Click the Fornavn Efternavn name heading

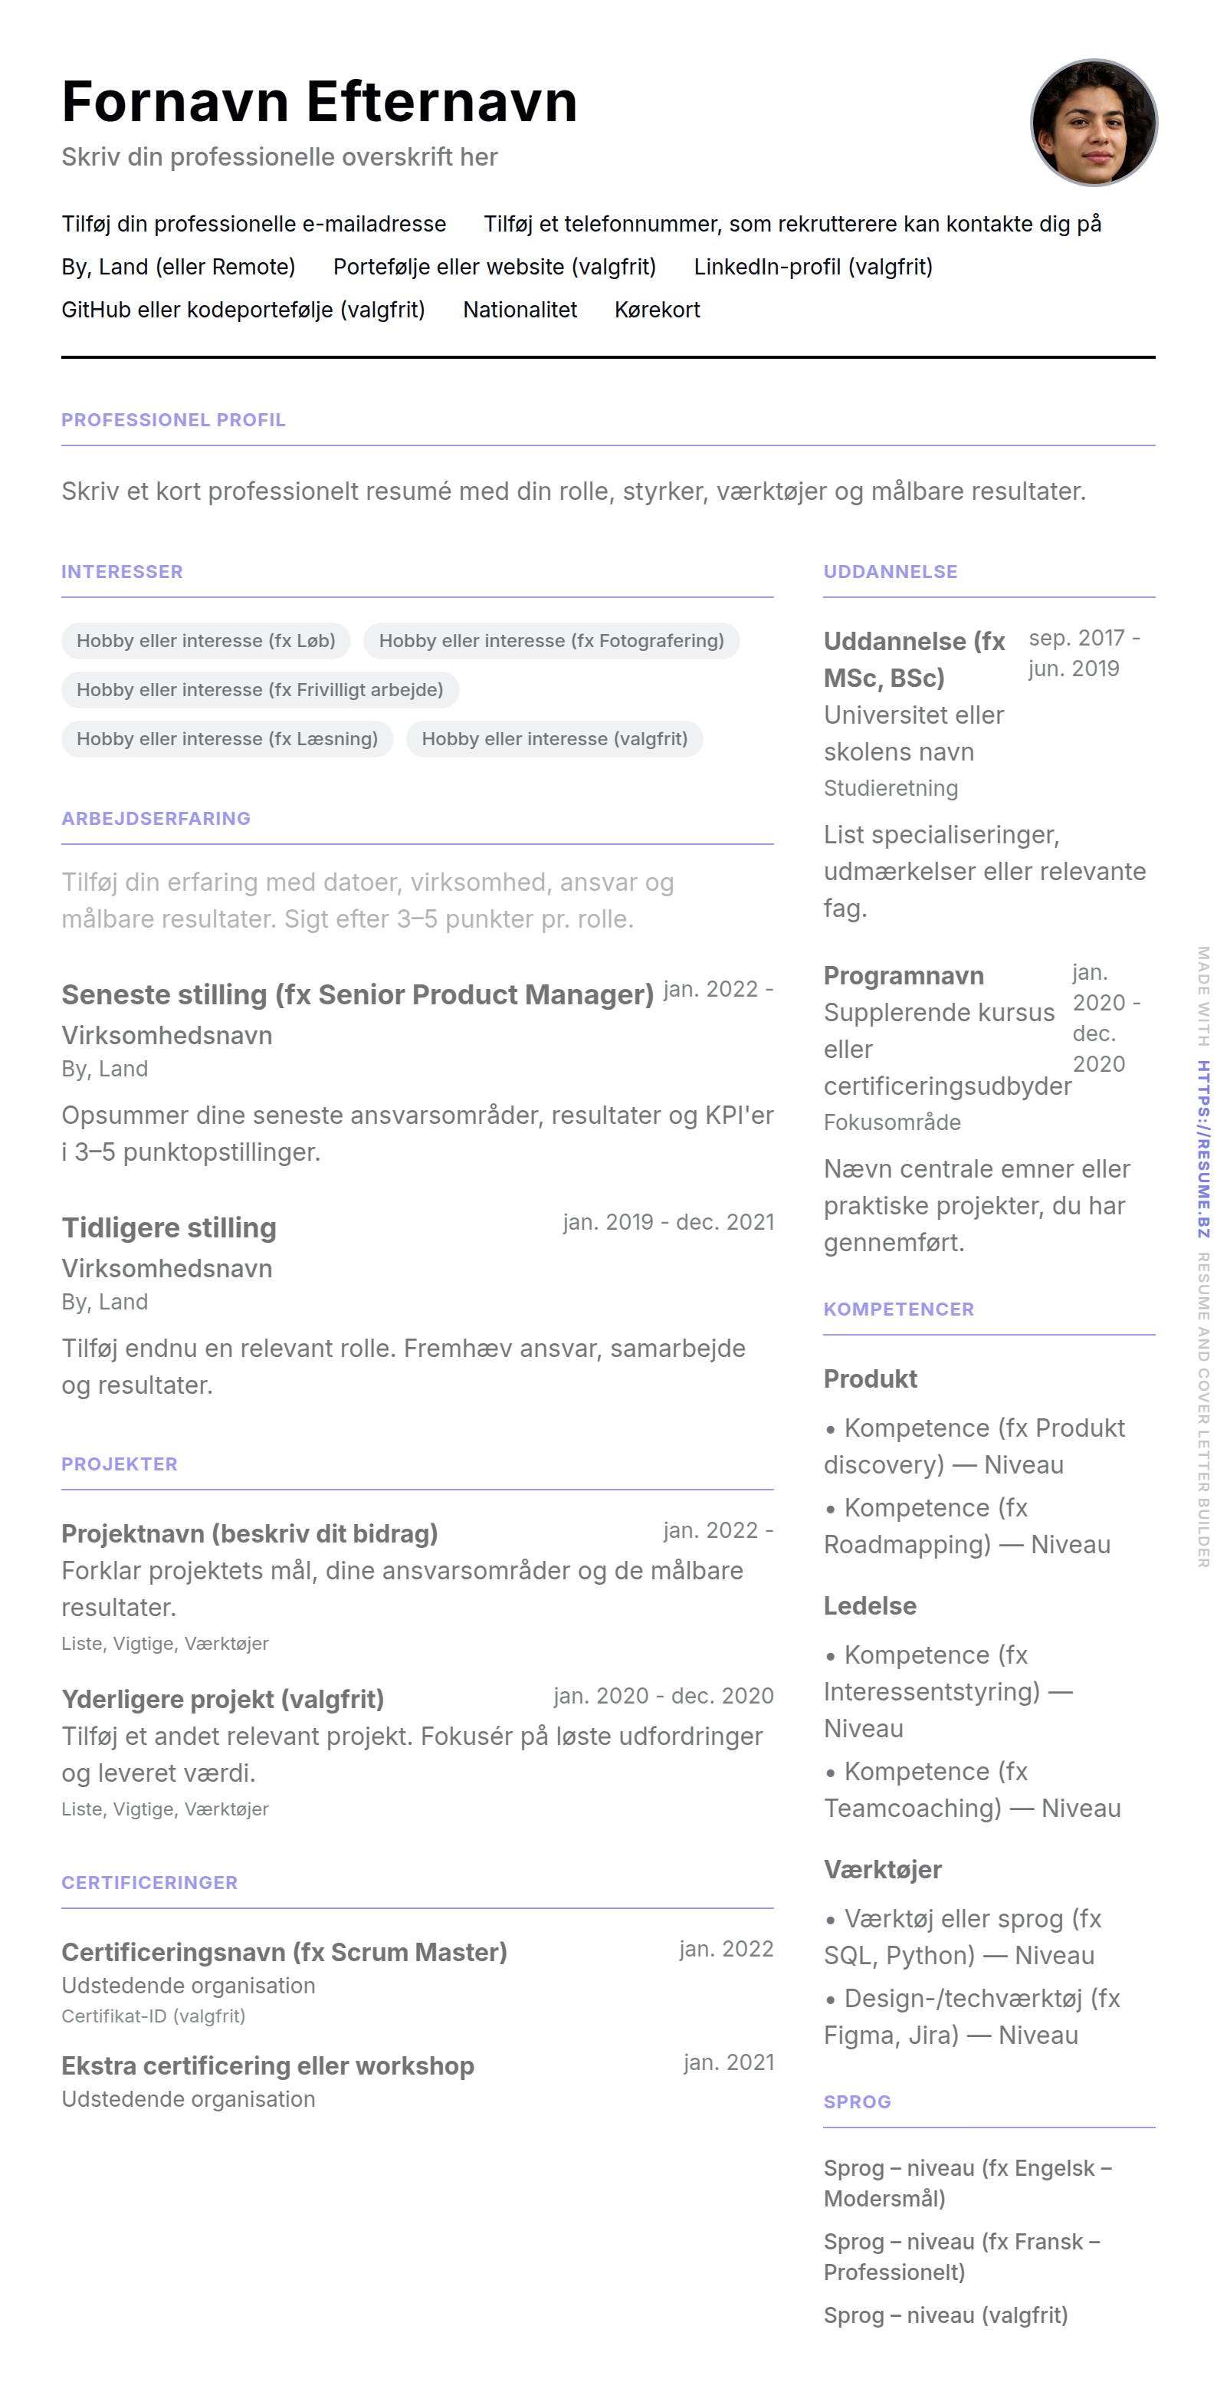pyautogui.click(x=320, y=101)
